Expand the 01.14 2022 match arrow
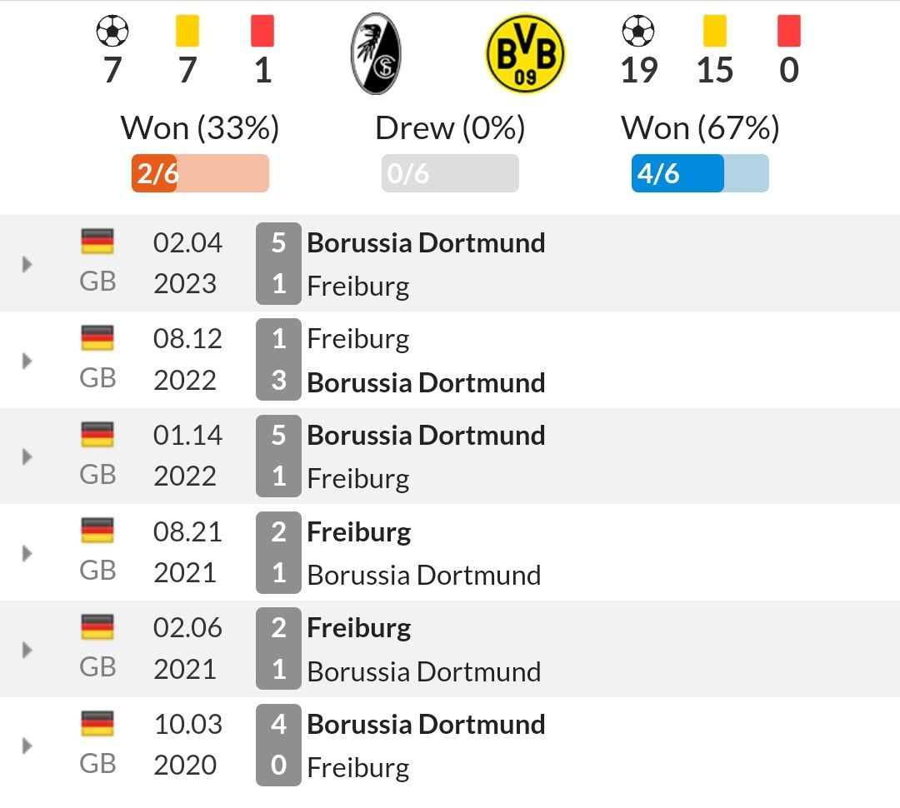Viewport: 900px width, 808px height. click(x=27, y=456)
